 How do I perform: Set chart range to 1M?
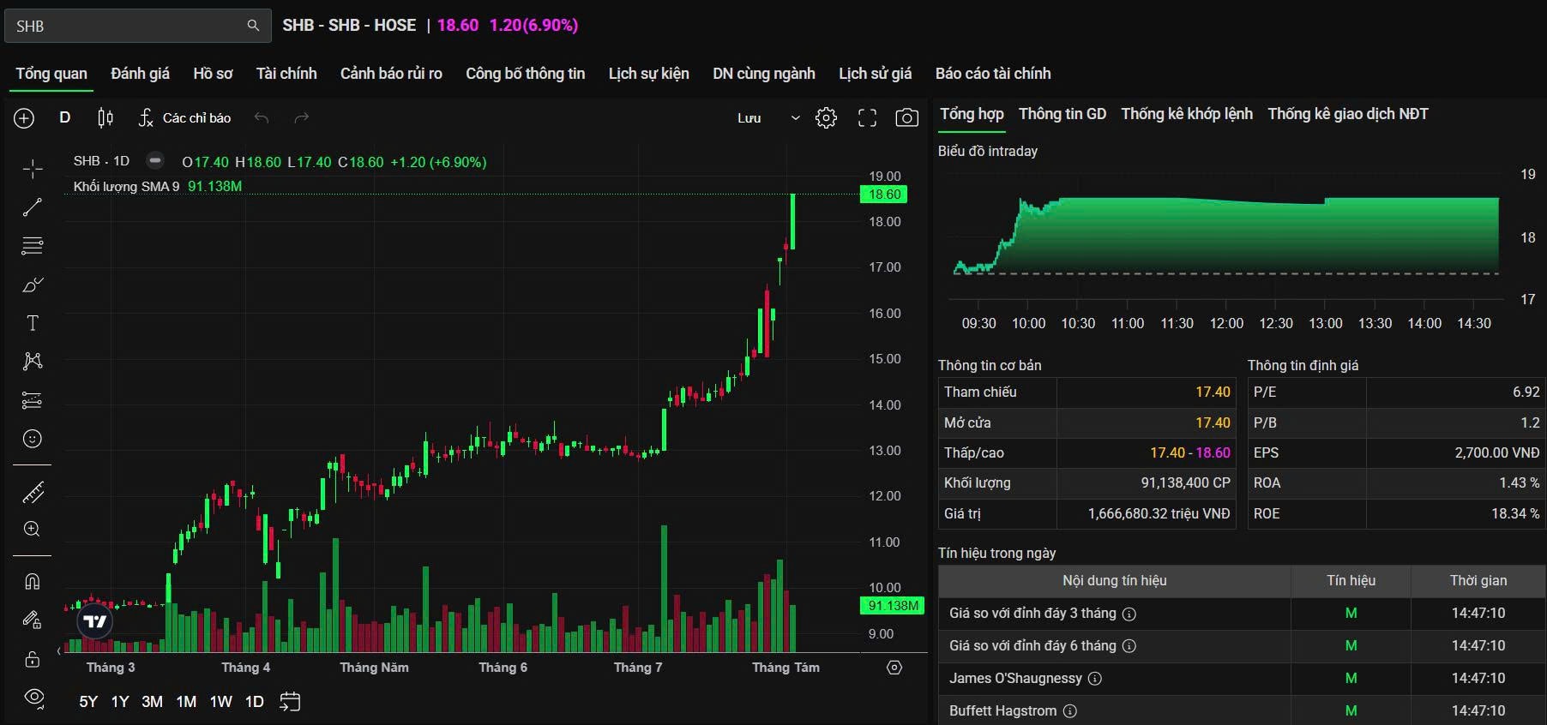(x=186, y=702)
